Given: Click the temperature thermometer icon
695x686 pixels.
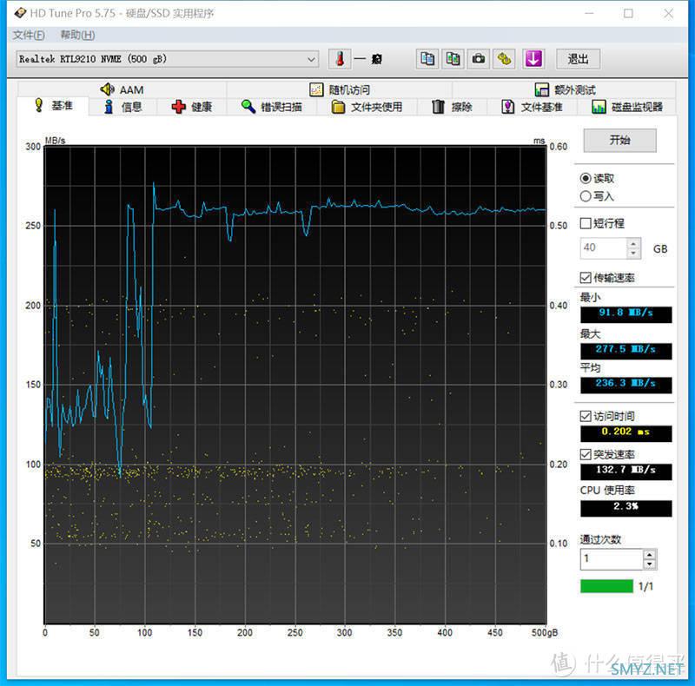Looking at the screenshot, I should click(x=340, y=59).
